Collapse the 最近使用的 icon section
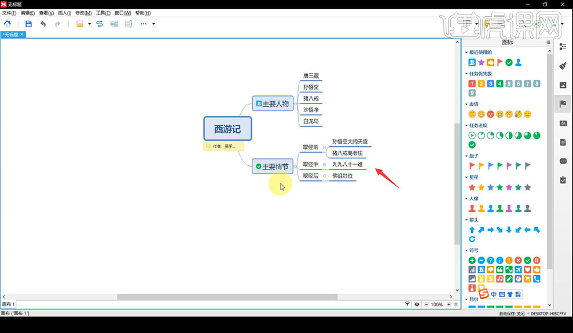The image size is (573, 333). point(467,53)
